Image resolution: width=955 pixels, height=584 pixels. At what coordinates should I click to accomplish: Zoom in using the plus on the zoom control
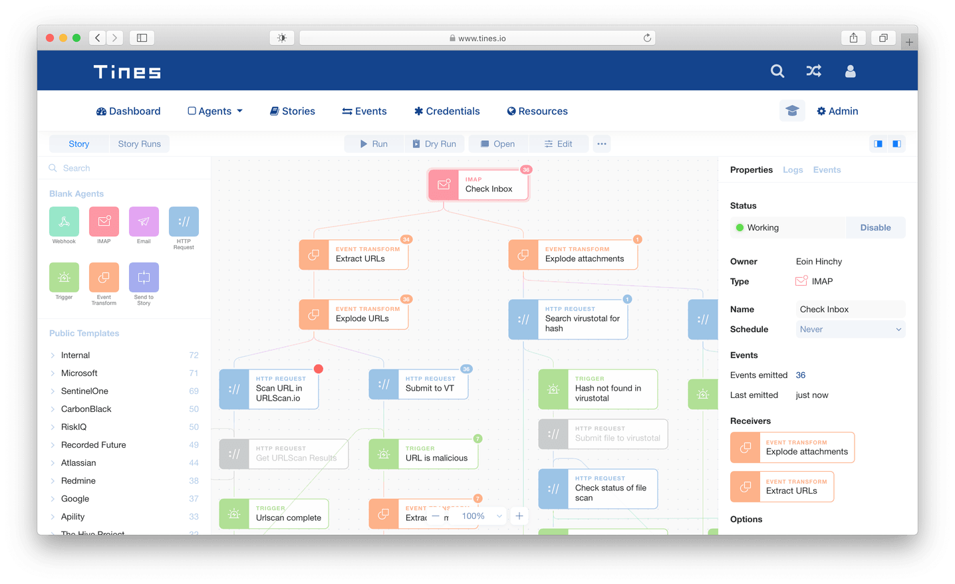click(x=519, y=516)
